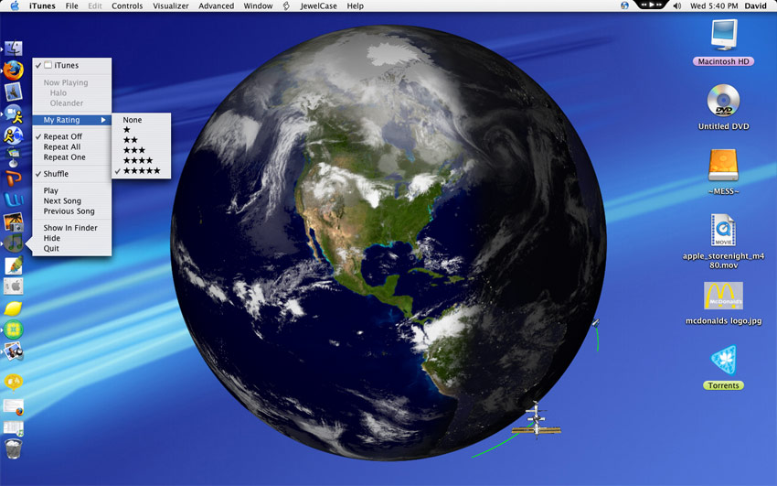
Task: Open Firefox from the dock
Action: click(x=14, y=70)
